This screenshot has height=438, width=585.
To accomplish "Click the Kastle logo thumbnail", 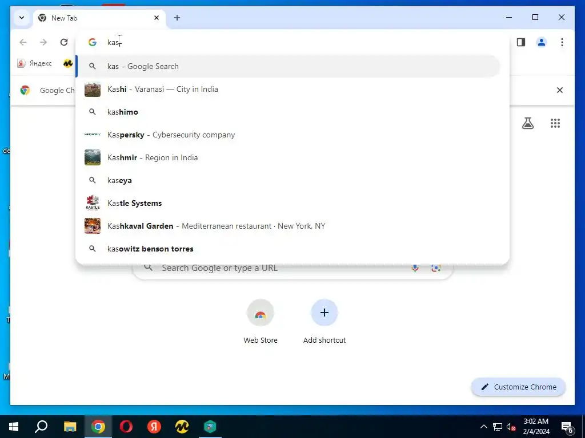I will tap(93, 203).
